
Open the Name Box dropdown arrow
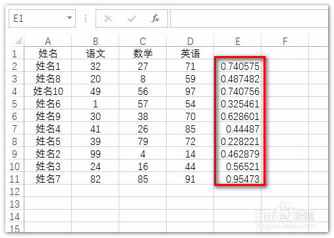[69, 18]
